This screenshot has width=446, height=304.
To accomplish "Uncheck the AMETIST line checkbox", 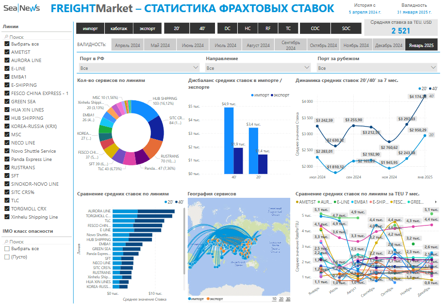I will point(7,52).
